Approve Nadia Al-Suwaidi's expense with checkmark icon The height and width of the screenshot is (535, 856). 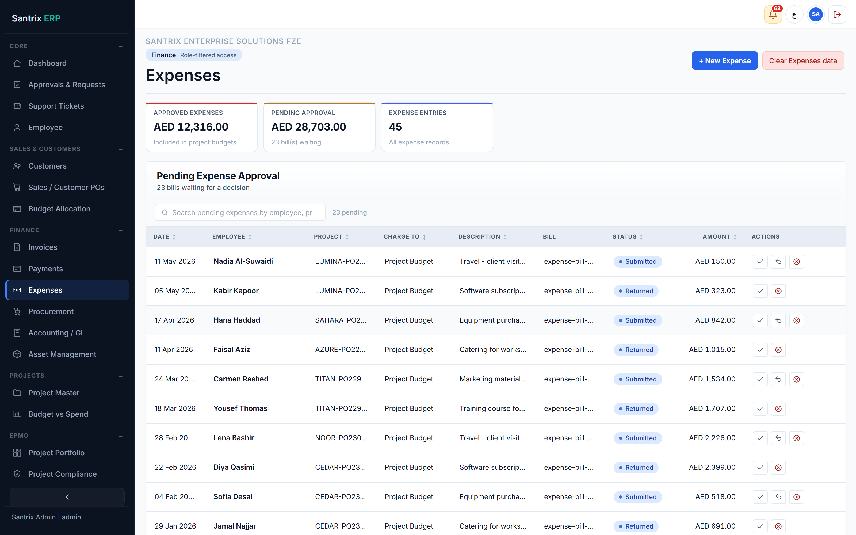[760, 262]
